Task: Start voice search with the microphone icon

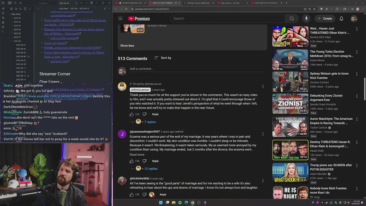Action: [306, 19]
